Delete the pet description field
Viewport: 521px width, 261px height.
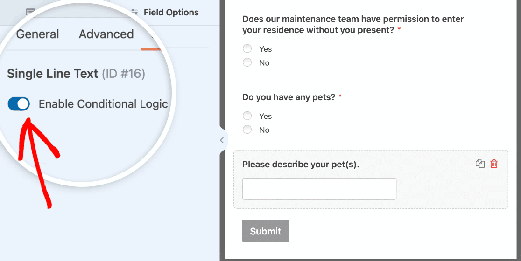pyautogui.click(x=494, y=164)
